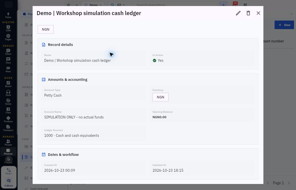This screenshot has width=296, height=190.
Task: Go to next page arrow
Action: (x=289, y=183)
